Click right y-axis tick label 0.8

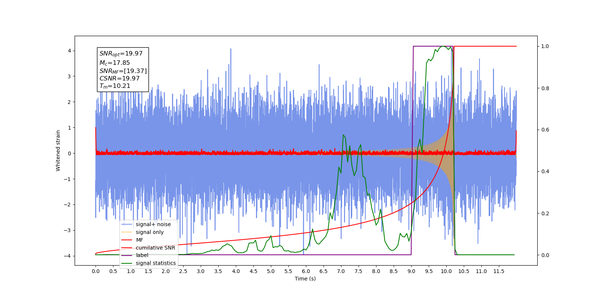pos(545,88)
